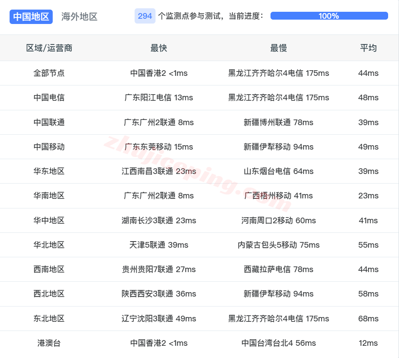Click the 12ms average for 港澳台
The height and width of the screenshot is (358, 399).
coord(368,343)
